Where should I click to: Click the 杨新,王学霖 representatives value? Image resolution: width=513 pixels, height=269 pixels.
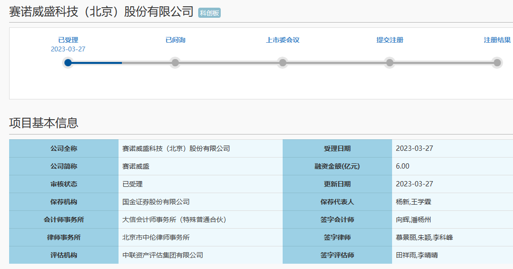[x=414, y=202]
